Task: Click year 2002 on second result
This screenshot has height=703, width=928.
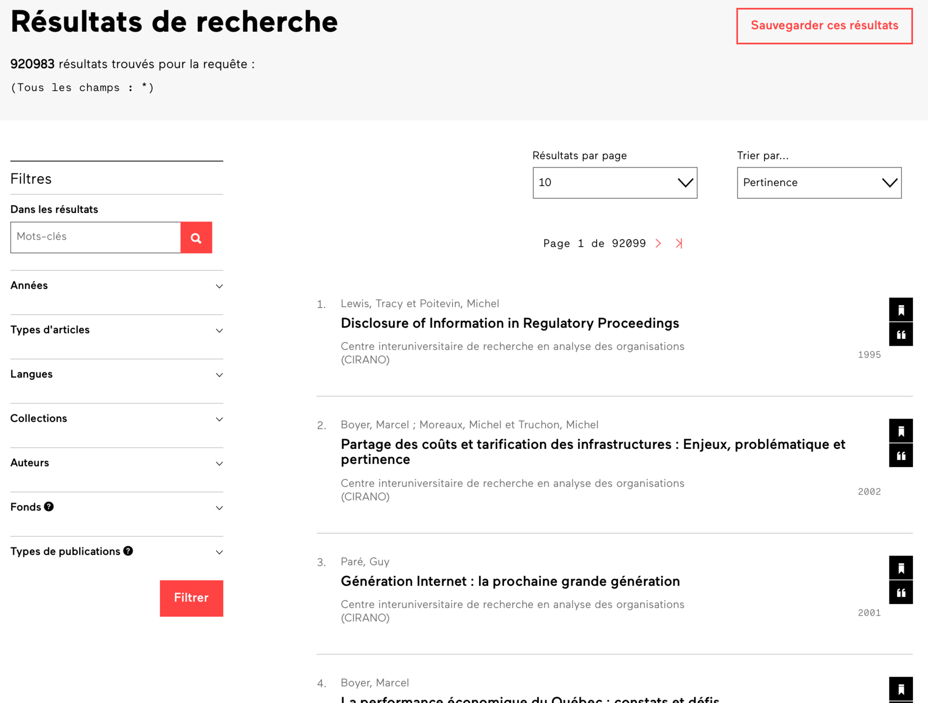Action: 869,492
